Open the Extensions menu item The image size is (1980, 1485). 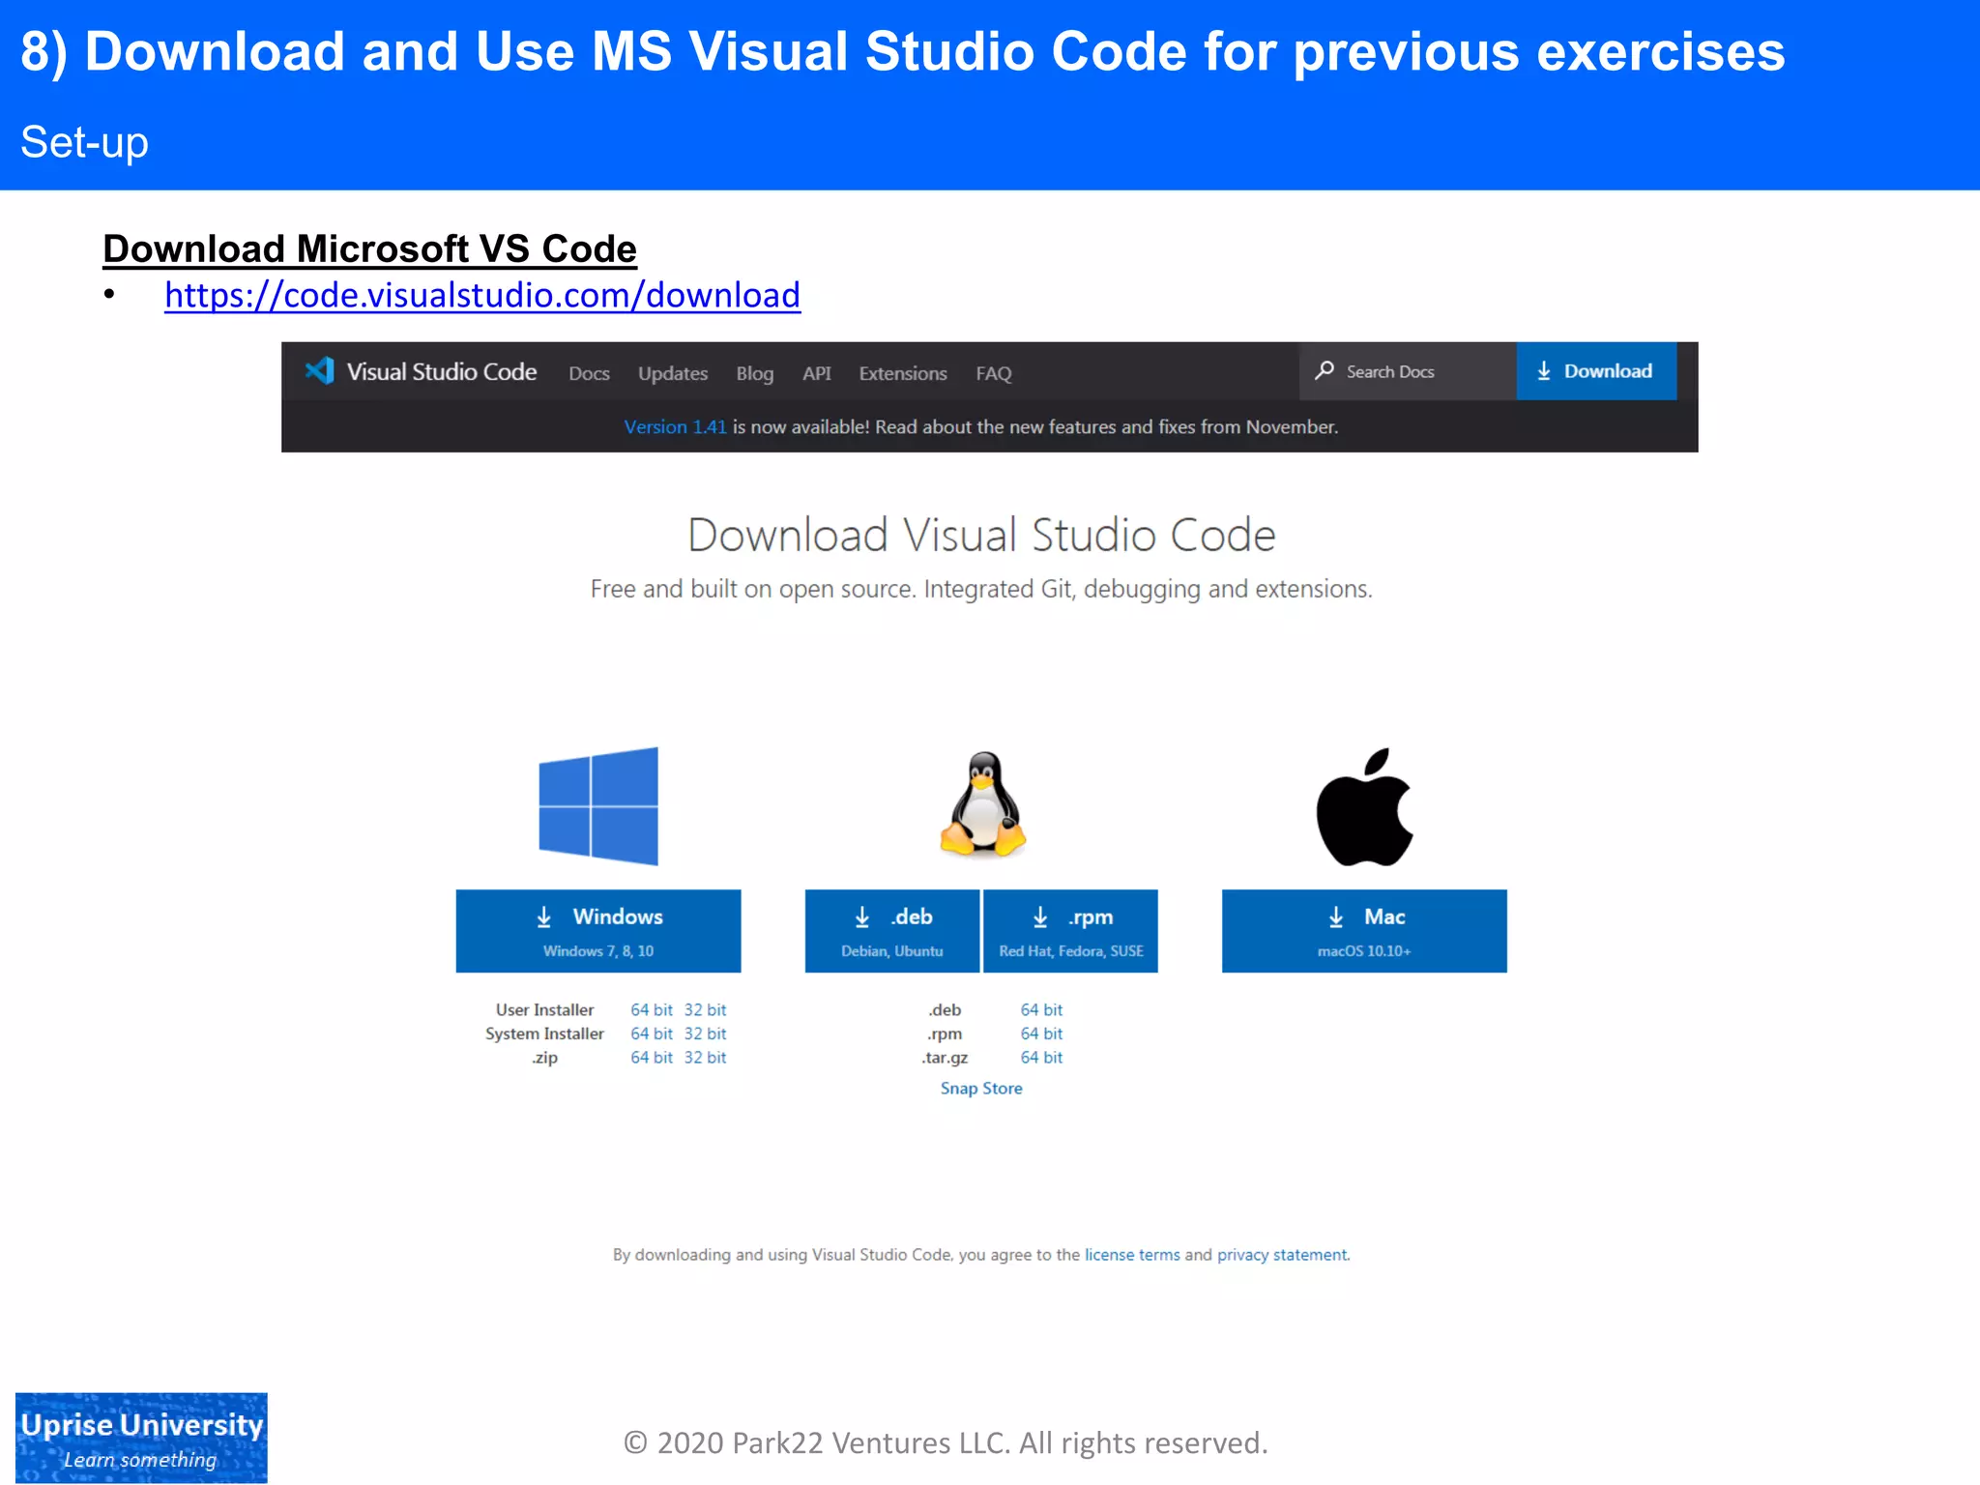pos(903,373)
